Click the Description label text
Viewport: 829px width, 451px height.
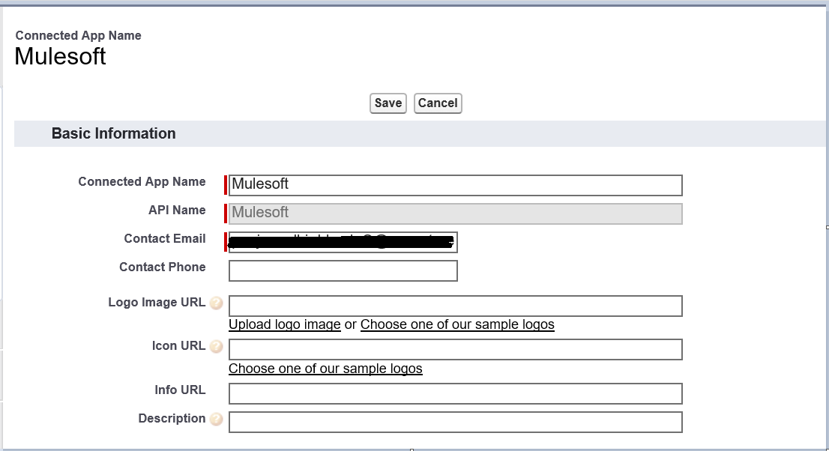172,418
